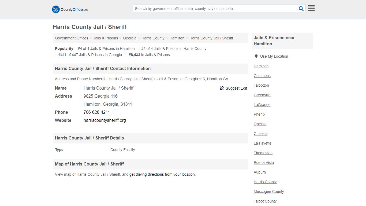Open Opelika jails link
The image size is (366, 206).
click(x=260, y=124)
